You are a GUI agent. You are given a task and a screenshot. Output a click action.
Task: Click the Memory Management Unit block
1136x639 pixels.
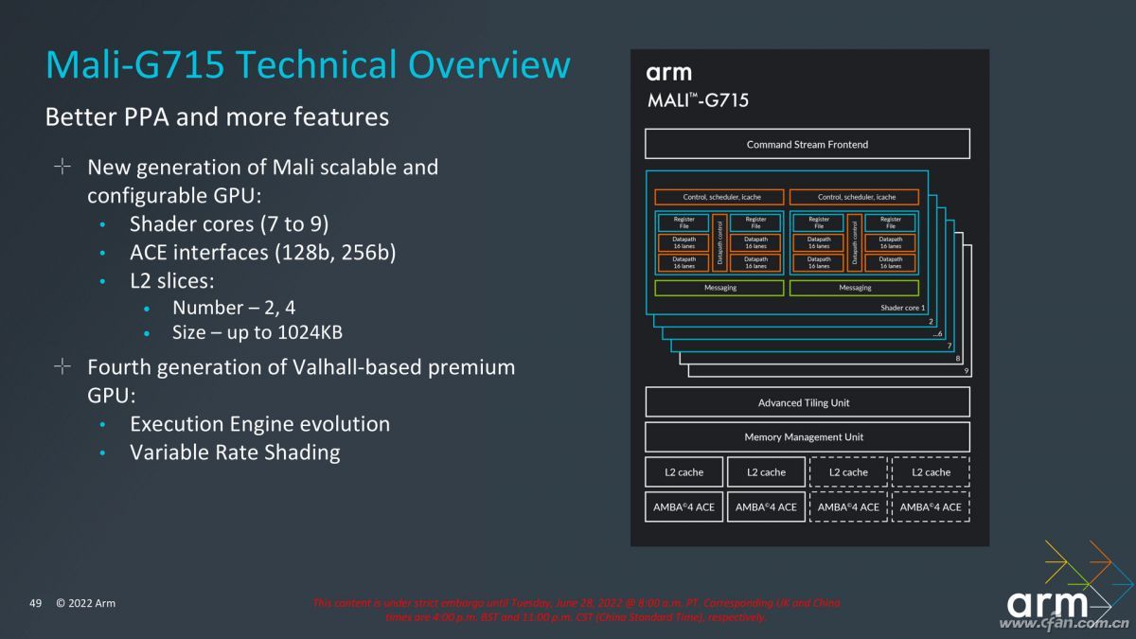point(807,436)
